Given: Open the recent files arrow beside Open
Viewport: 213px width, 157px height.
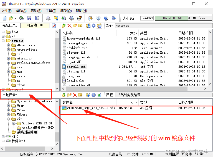Looking at the screenshot, I should pyautogui.click(x=16, y=18).
